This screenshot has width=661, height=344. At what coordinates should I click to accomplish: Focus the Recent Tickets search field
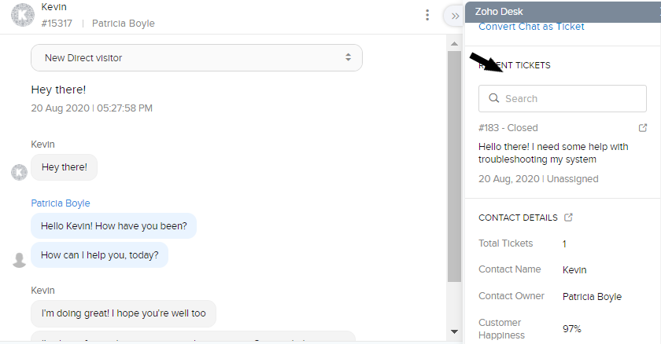pos(563,98)
